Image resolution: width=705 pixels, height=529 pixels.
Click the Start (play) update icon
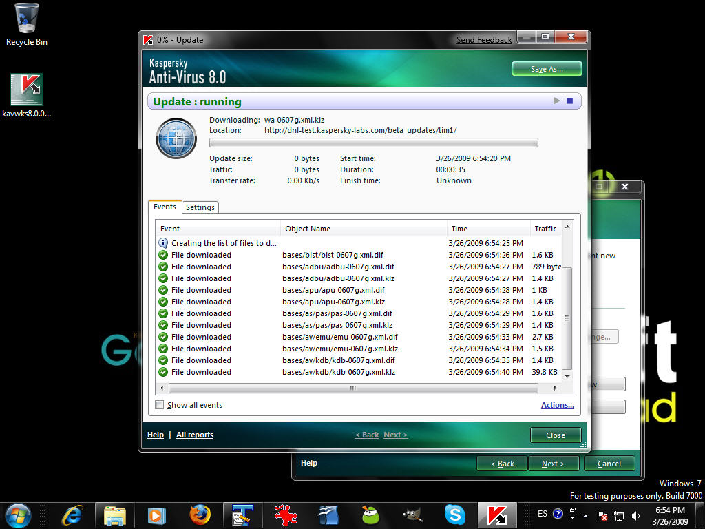coord(556,101)
